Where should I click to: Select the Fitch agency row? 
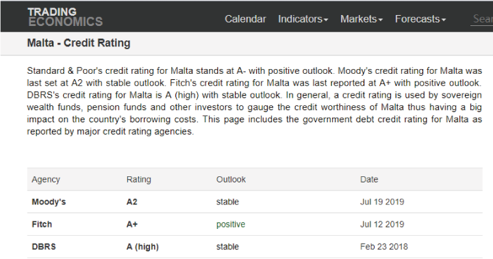click(255, 224)
